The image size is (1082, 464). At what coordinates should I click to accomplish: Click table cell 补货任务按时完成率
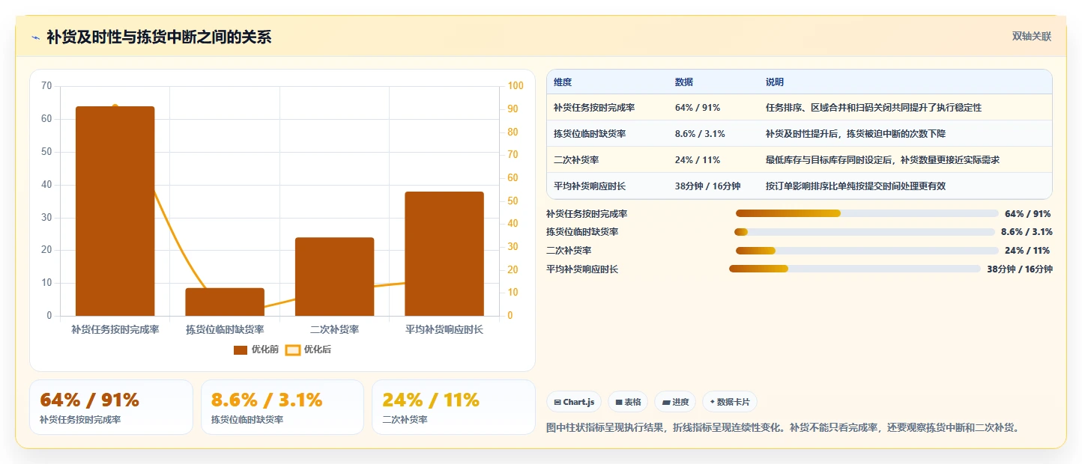point(594,108)
